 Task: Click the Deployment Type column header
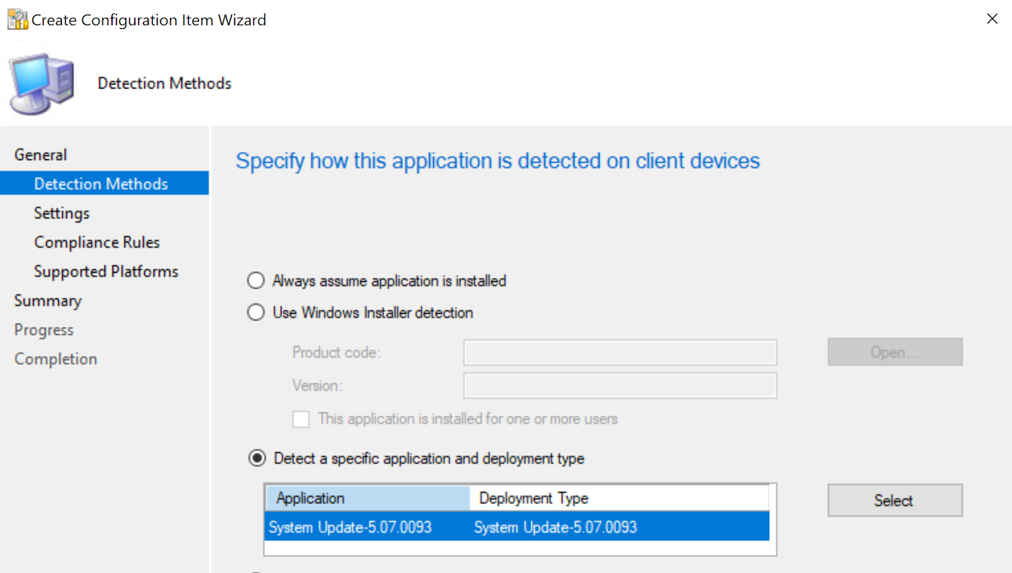(533, 498)
